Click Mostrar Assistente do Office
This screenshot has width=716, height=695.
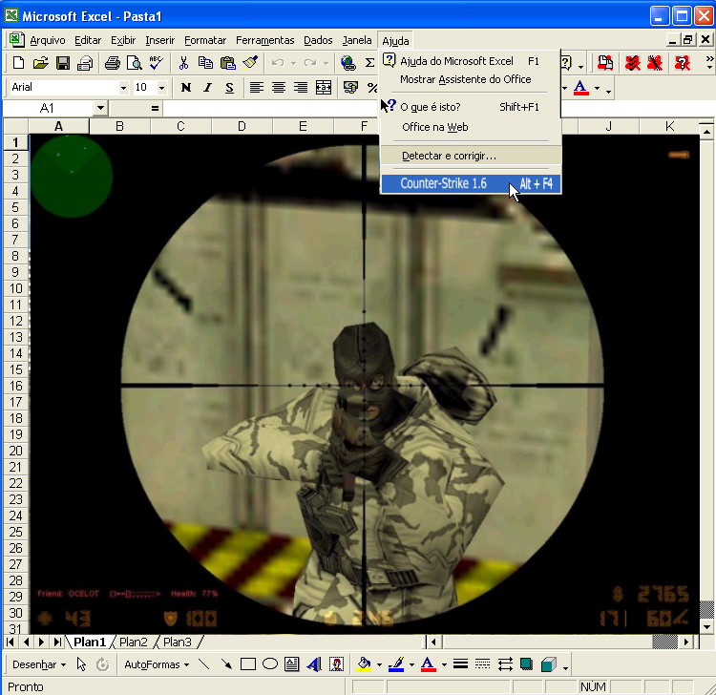[x=471, y=79]
